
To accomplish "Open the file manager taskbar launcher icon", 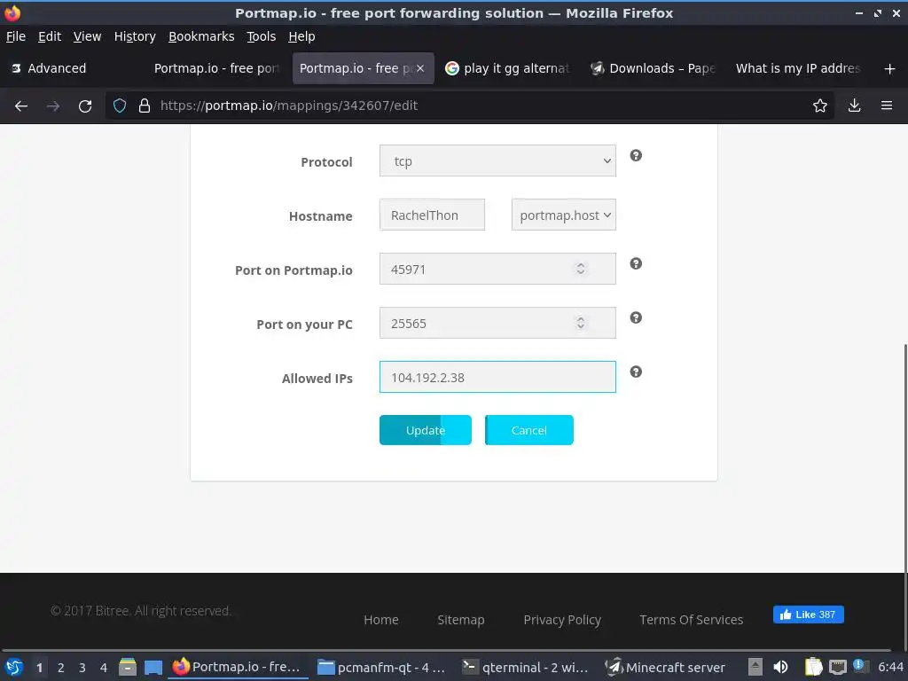I will click(x=128, y=667).
